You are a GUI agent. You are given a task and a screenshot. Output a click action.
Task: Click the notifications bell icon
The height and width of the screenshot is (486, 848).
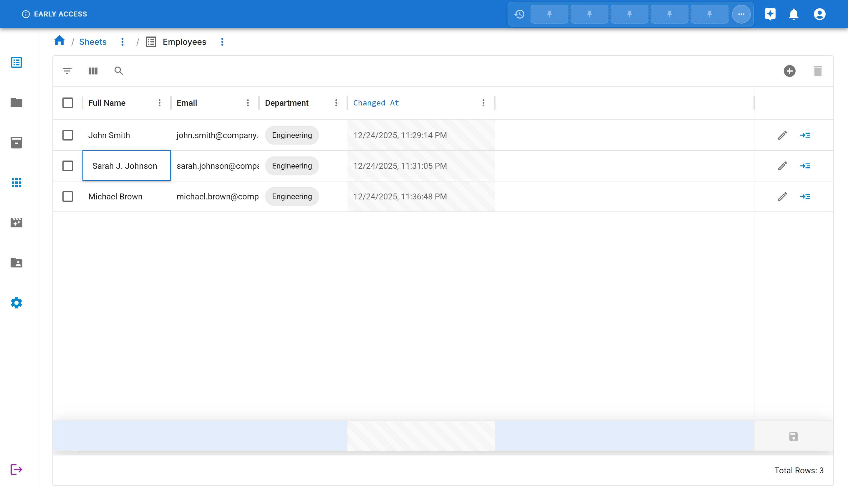pyautogui.click(x=794, y=14)
